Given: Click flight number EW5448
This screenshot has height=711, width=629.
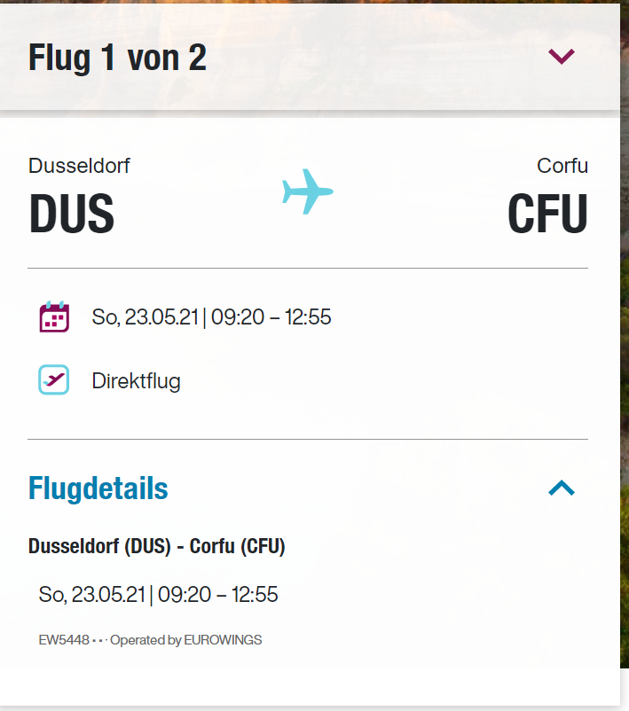Looking at the screenshot, I should click(x=64, y=640).
